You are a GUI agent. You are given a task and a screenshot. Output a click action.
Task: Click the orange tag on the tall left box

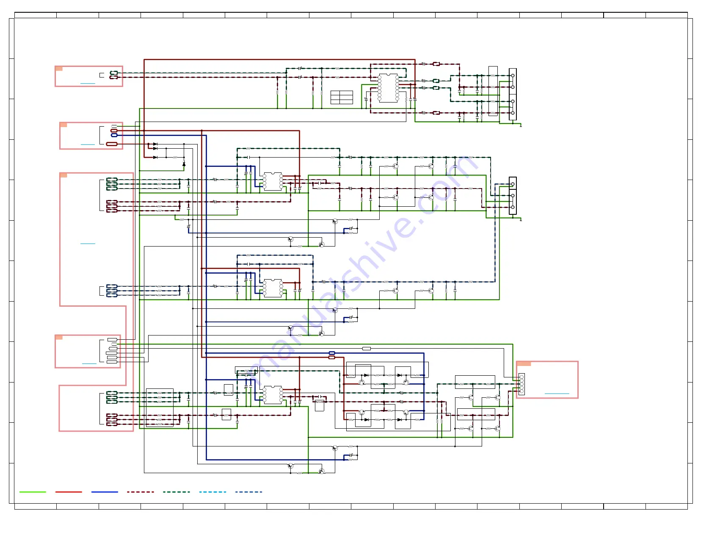[63, 175]
